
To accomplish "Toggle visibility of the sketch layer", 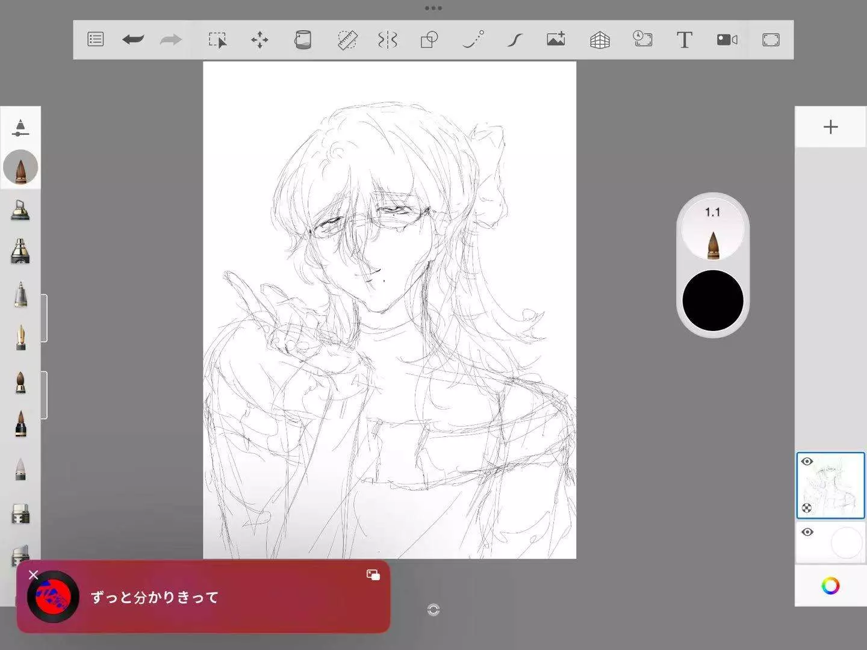I will [x=807, y=462].
